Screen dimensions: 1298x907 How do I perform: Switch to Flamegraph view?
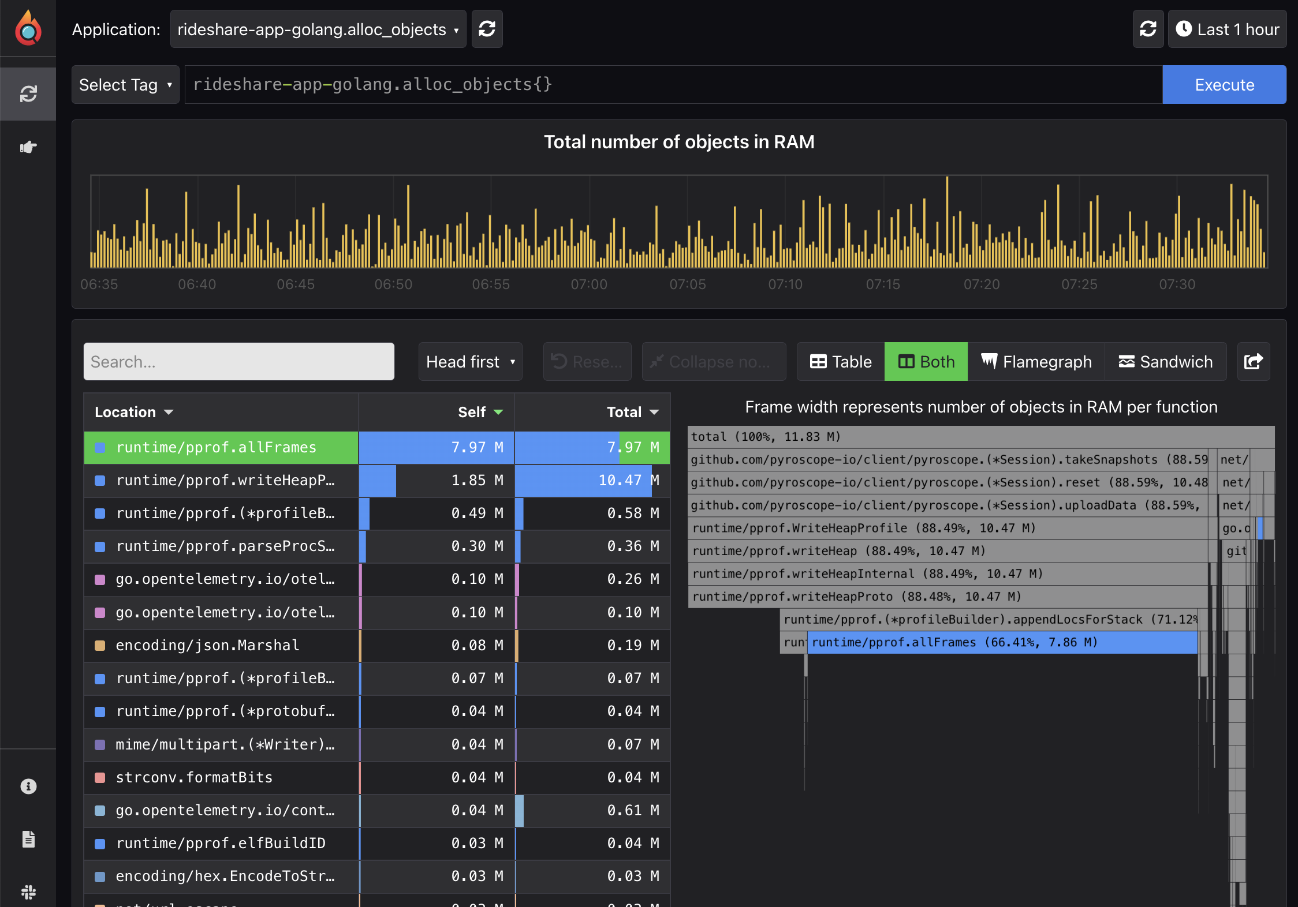(1036, 362)
